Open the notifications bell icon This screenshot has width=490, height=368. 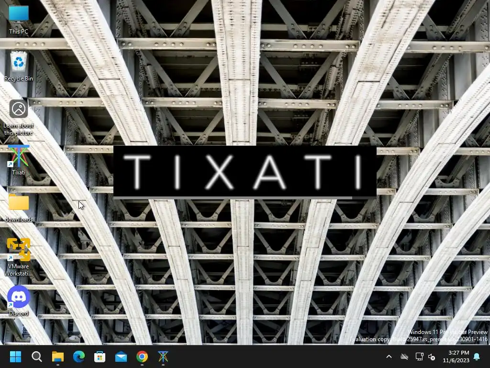(x=477, y=356)
